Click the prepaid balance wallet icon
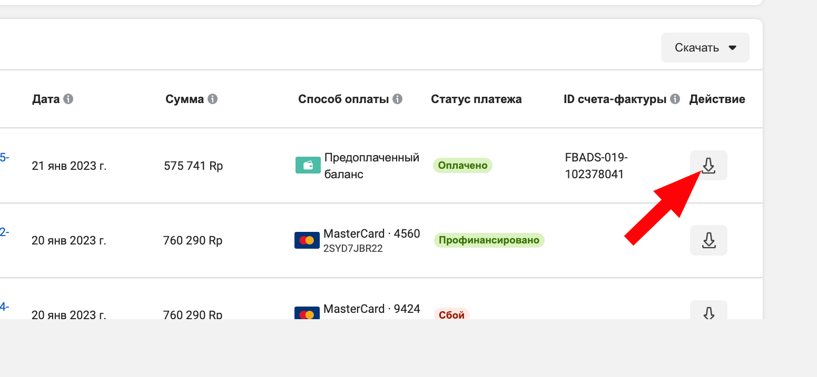The width and height of the screenshot is (817, 377). tap(308, 166)
